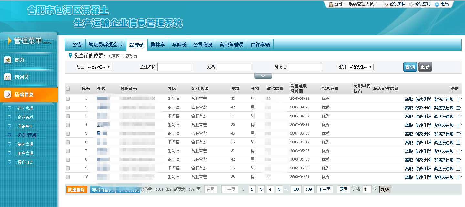Click the page number input next to 到第
465x207 pixels.
(367, 189)
